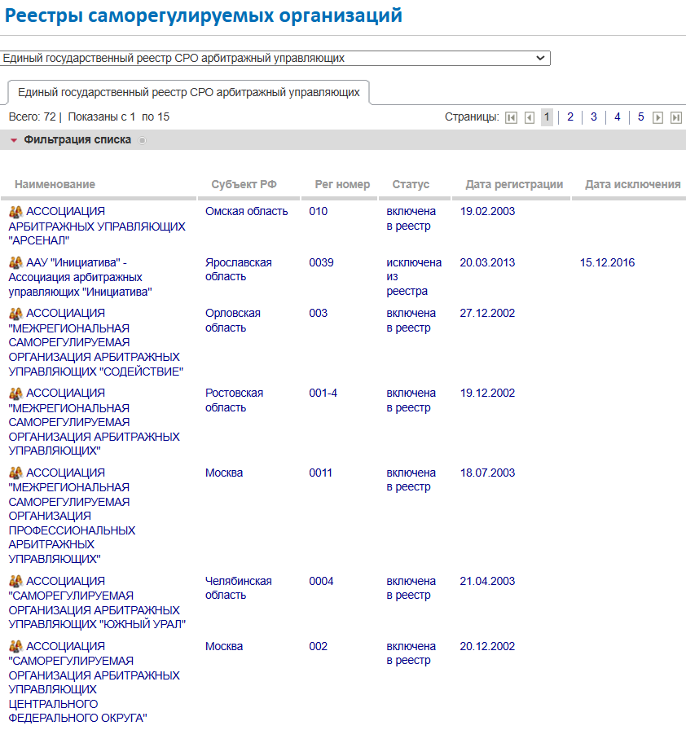Screen dimensions: 686x730
Task: Sort by Дата регистрации column header
Action: (x=514, y=184)
